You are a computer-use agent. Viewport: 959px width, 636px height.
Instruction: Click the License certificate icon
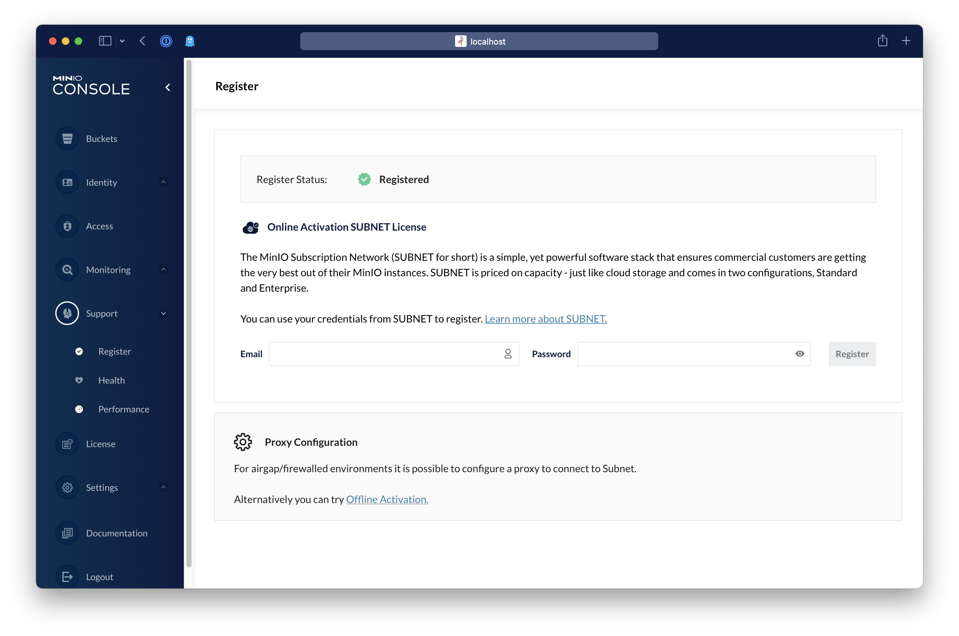[x=67, y=444]
